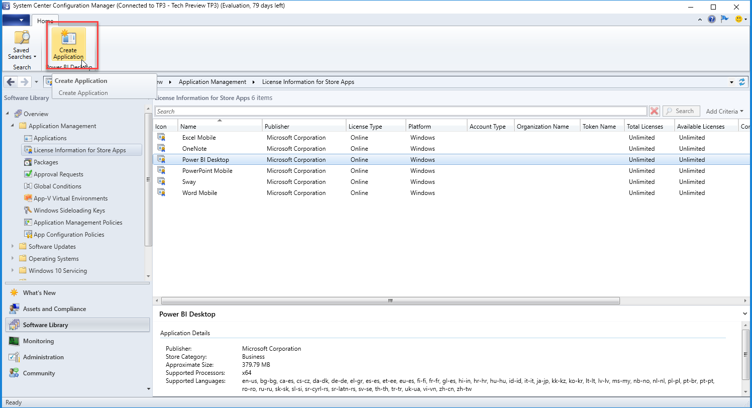Clear search with the red X icon
The image size is (752, 408).
[654, 111]
